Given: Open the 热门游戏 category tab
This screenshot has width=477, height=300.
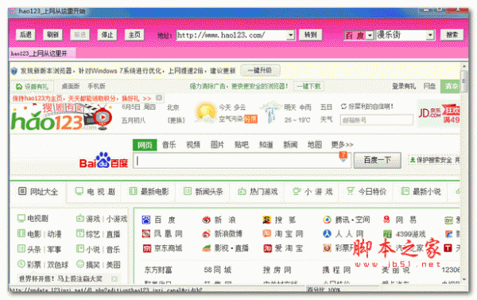Looking at the screenshot, I should click(258, 192).
